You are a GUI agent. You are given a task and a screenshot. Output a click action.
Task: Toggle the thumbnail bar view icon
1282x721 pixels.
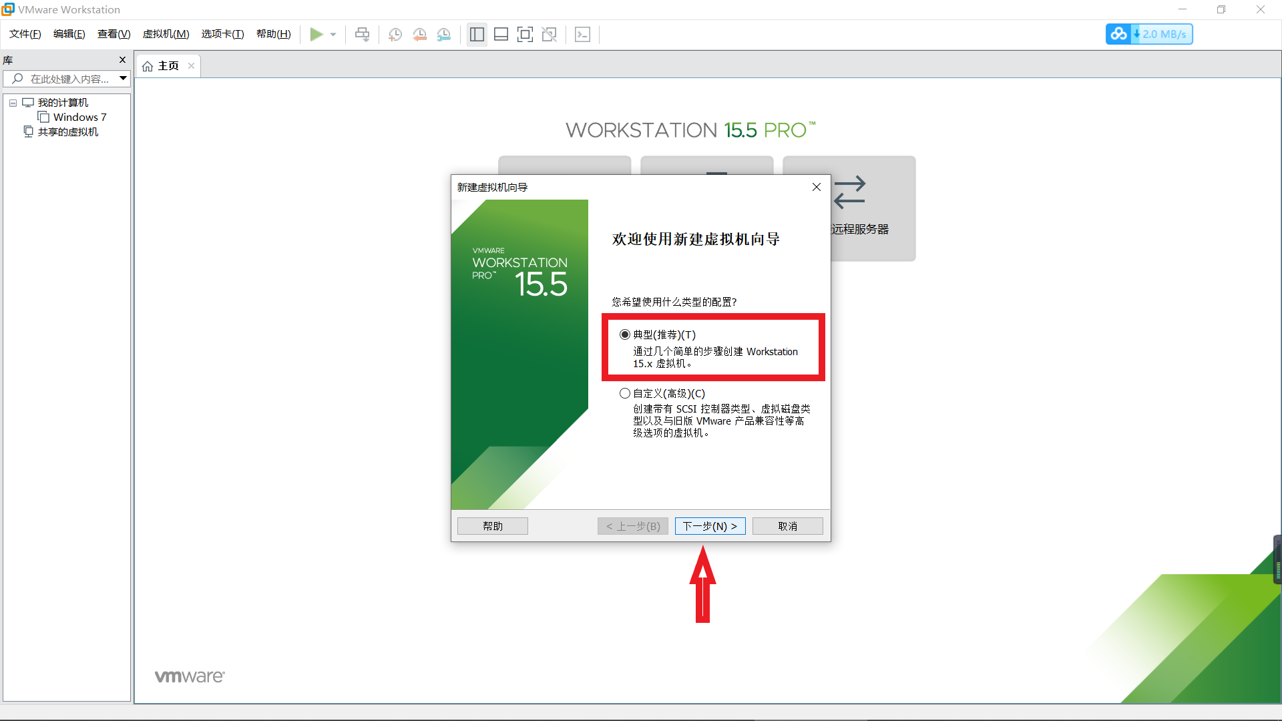[x=501, y=34]
